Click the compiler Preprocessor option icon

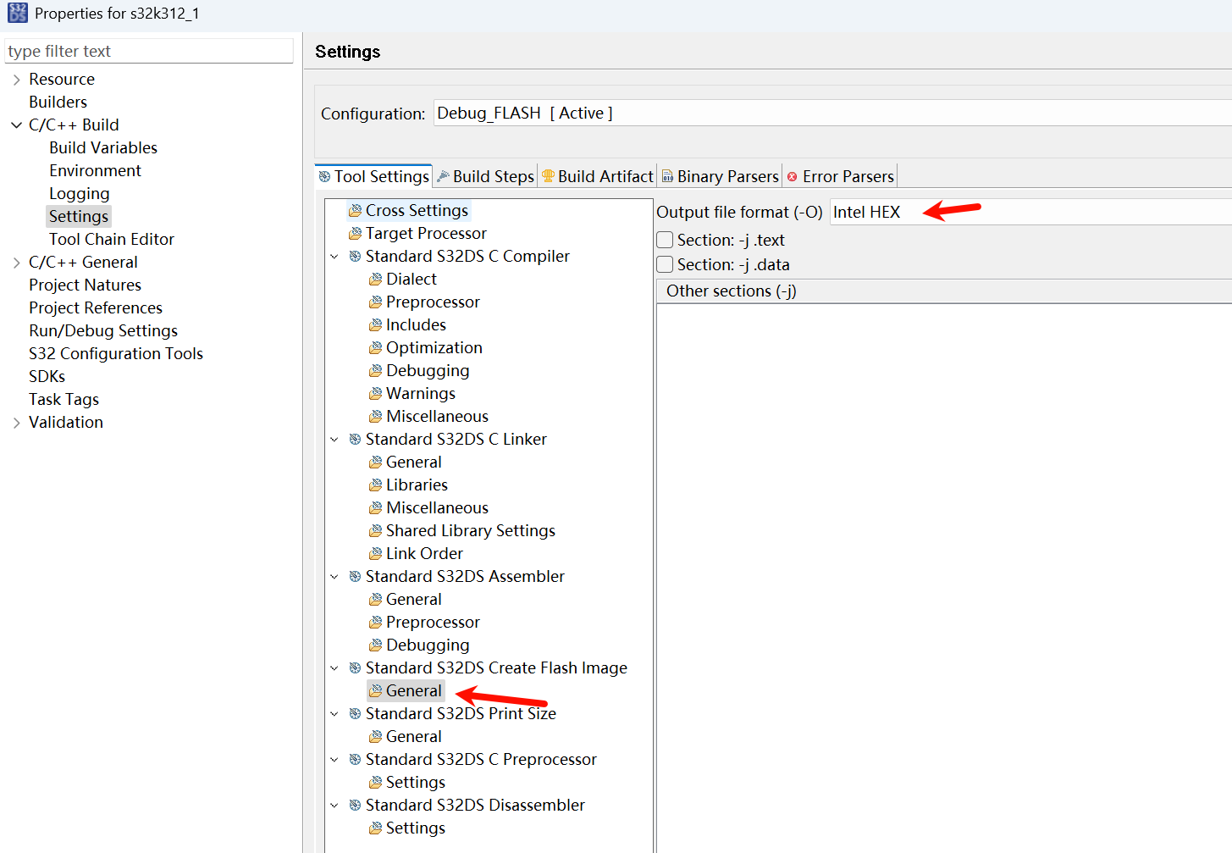coord(376,302)
